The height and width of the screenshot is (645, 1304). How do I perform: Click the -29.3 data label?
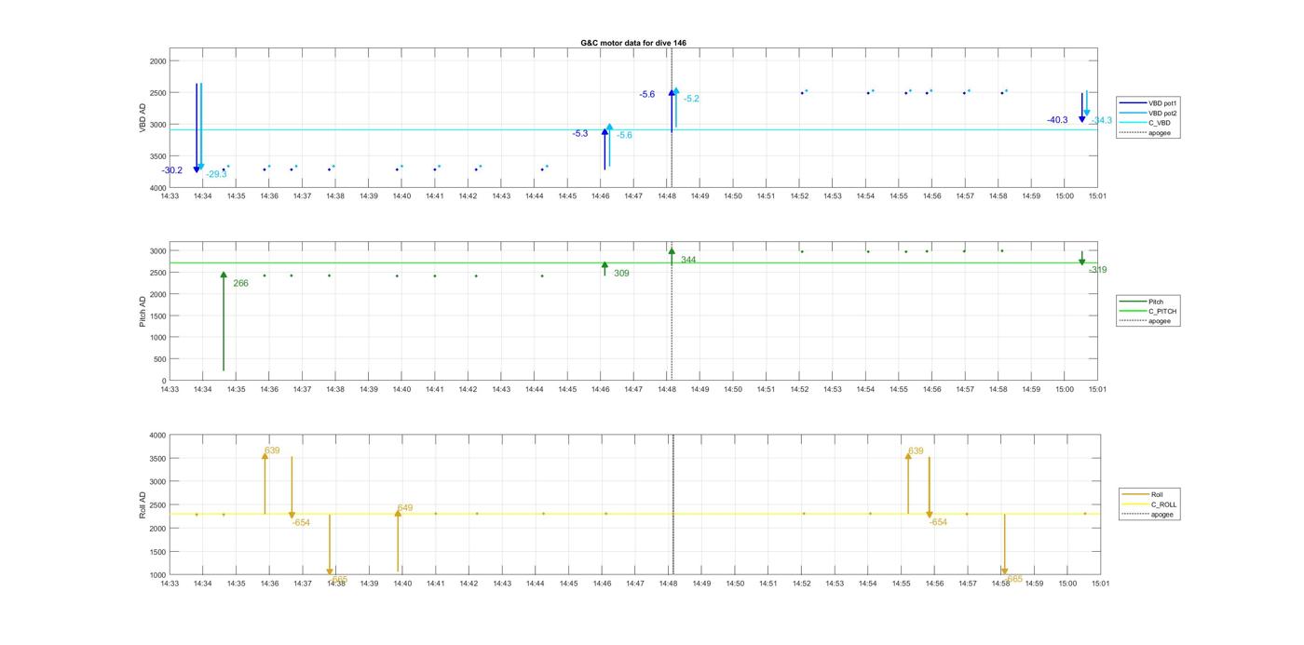pos(216,174)
